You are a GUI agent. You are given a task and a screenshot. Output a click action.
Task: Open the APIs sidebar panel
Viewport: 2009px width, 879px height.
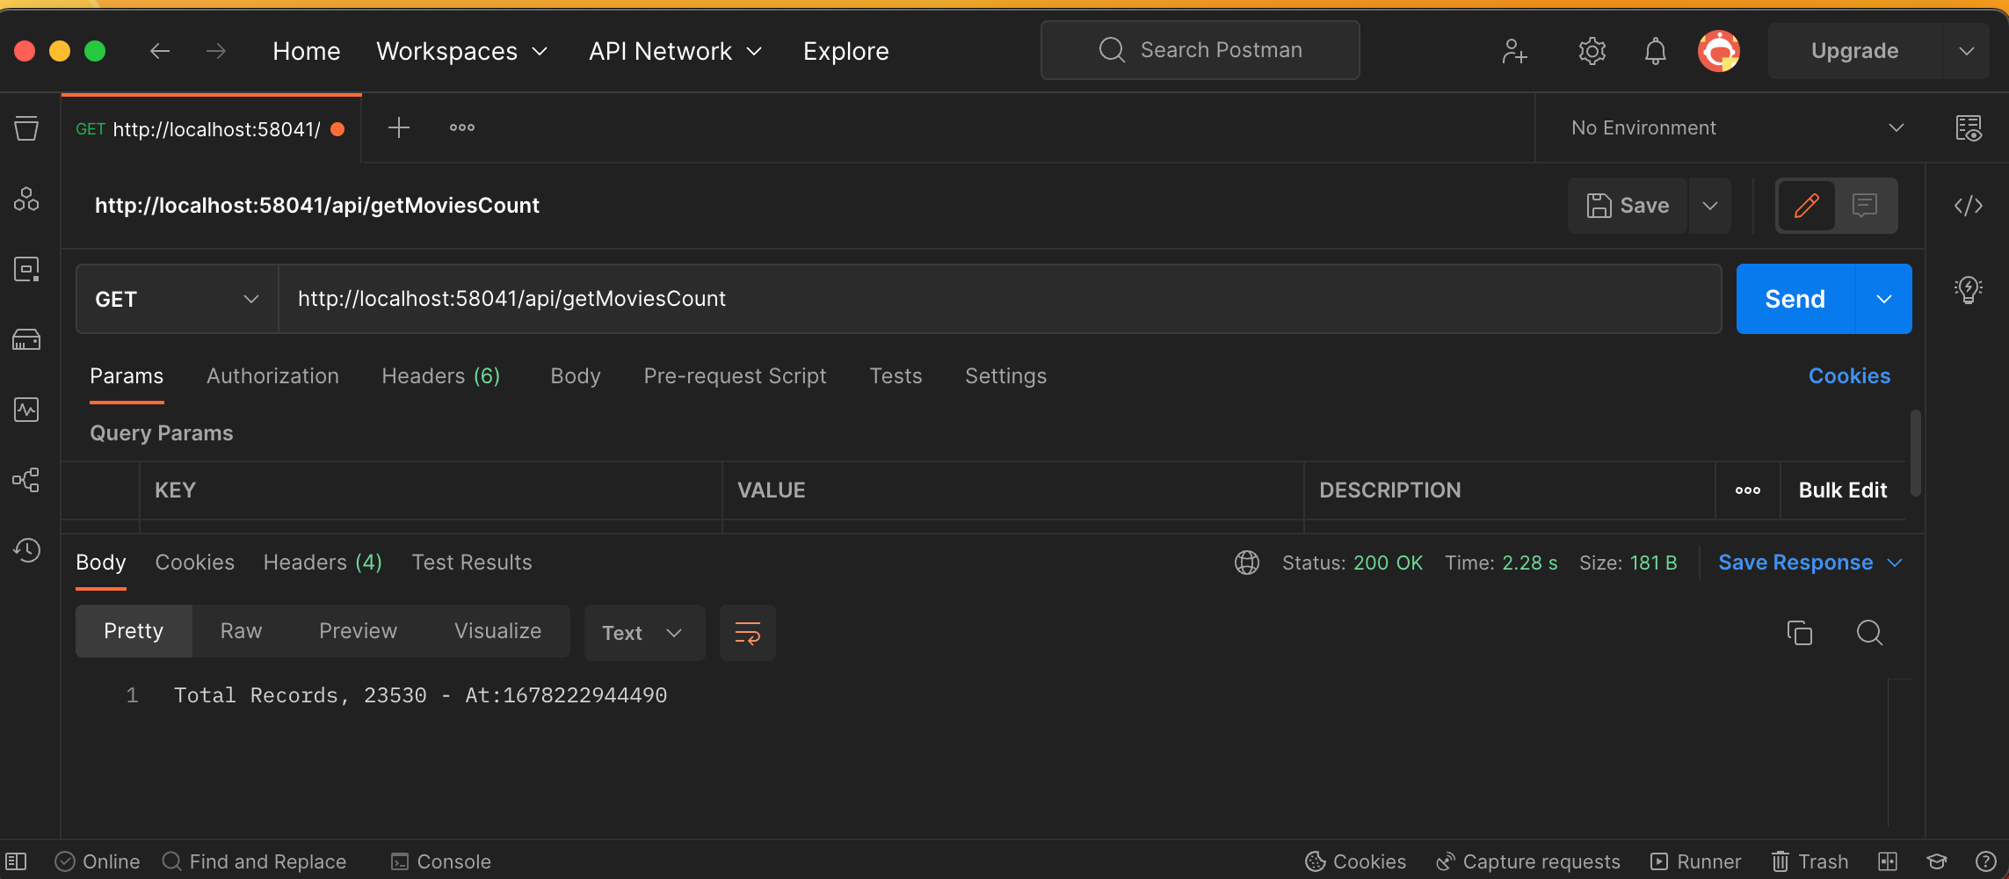click(x=25, y=199)
